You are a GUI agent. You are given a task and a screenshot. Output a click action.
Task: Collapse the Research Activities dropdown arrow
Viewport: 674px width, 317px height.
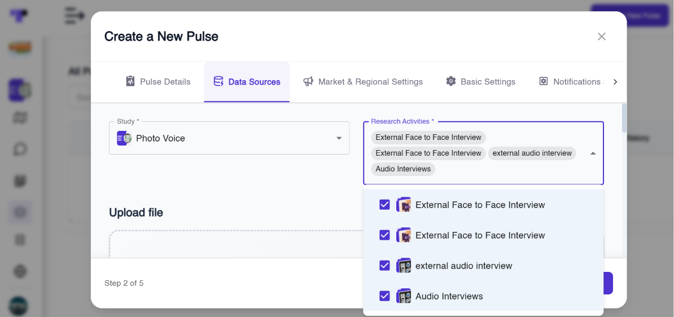point(593,153)
